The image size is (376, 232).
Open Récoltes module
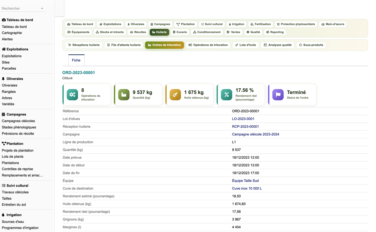click(138, 32)
